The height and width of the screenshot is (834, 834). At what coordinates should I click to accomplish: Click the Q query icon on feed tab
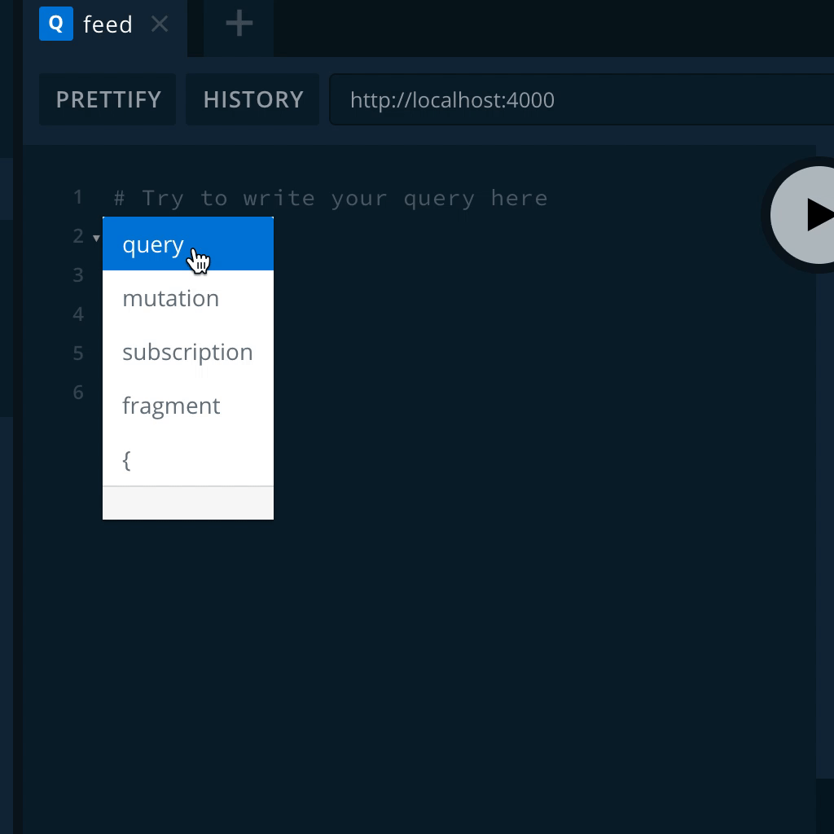[x=56, y=24]
